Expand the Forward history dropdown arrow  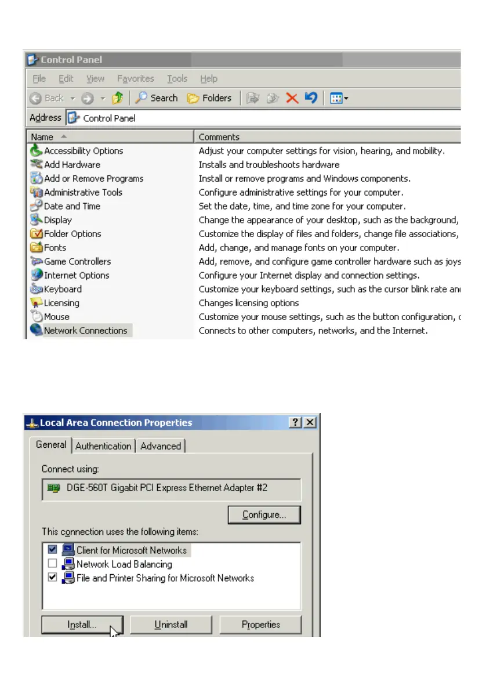[x=103, y=99]
